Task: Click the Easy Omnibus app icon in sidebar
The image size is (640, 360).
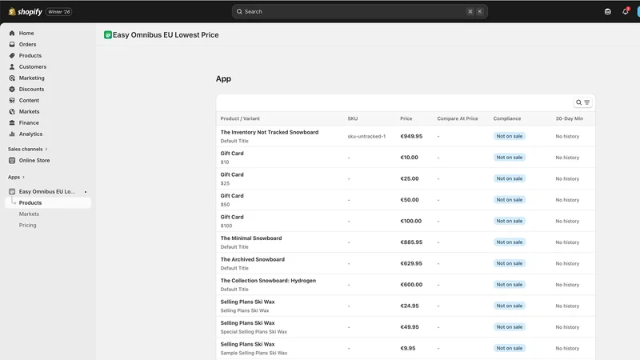Action: pyautogui.click(x=12, y=191)
